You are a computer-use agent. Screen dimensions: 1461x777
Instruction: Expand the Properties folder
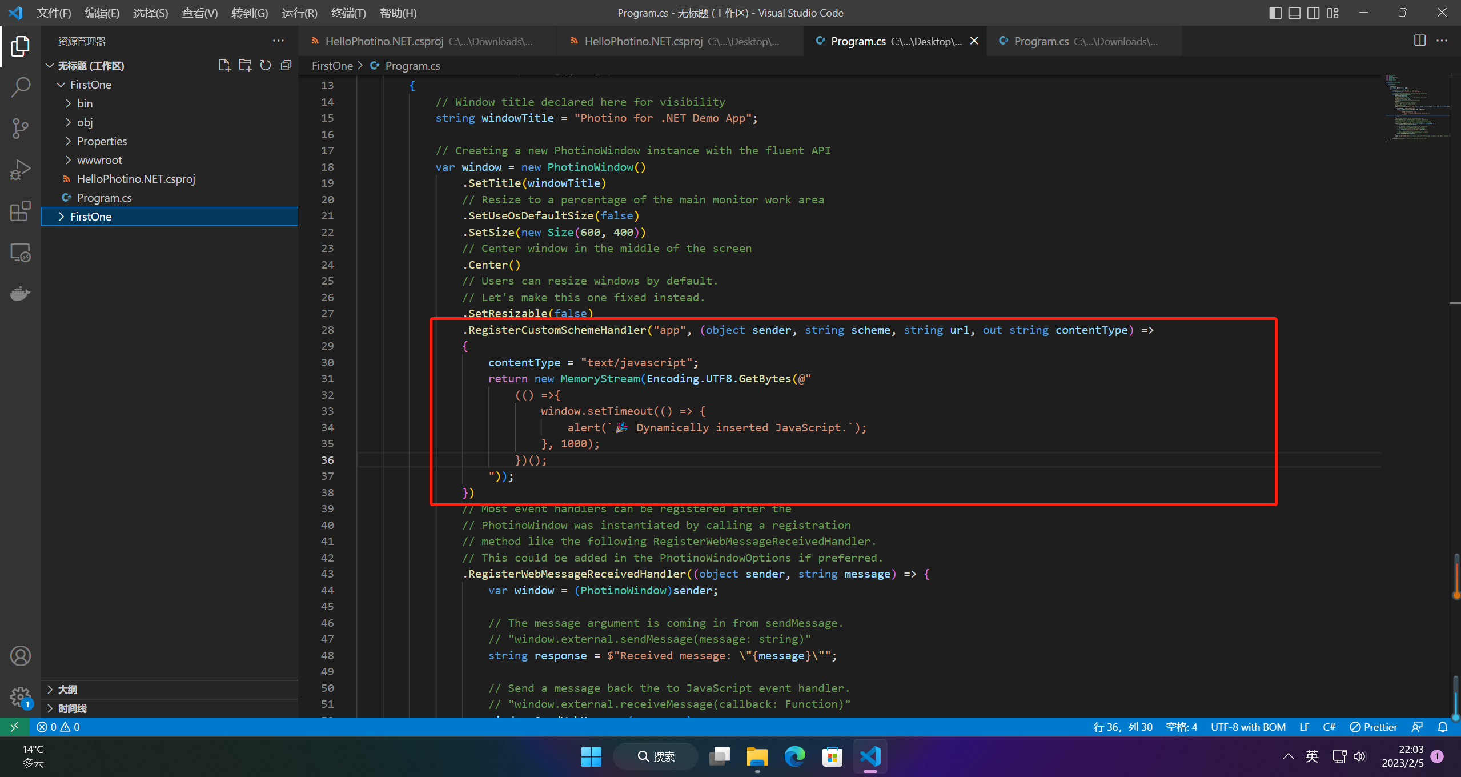(102, 141)
